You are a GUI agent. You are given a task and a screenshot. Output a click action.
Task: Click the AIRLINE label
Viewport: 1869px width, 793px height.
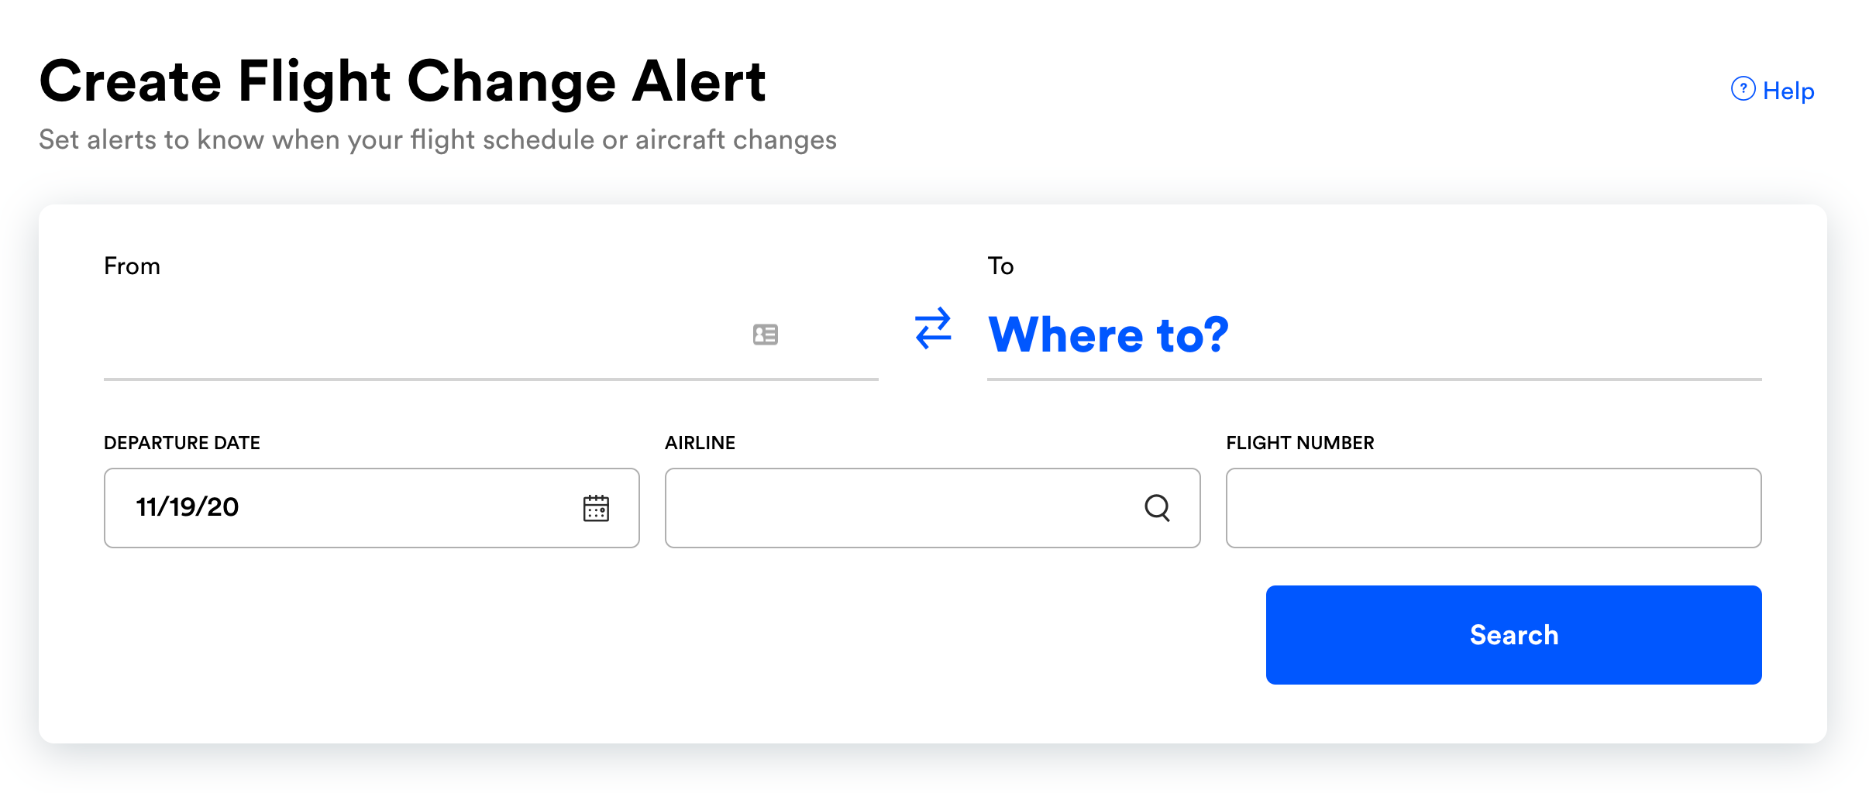coord(700,443)
